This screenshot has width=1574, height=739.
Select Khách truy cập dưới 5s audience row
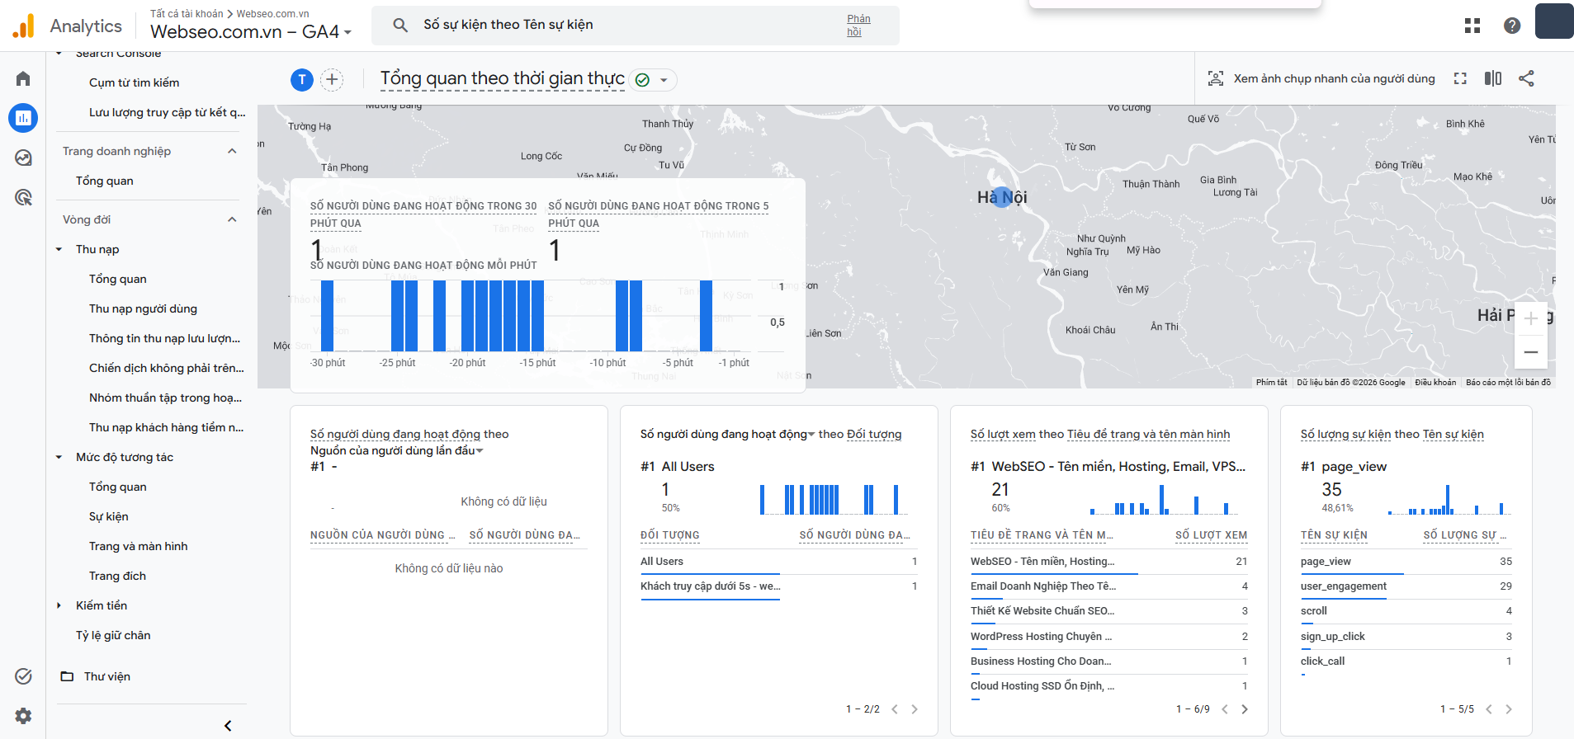coord(779,586)
